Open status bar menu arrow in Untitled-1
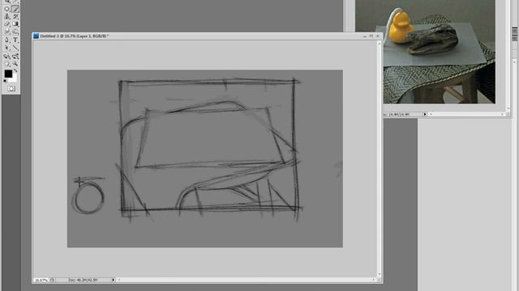Viewport: 519px width, 291px height. (113, 280)
